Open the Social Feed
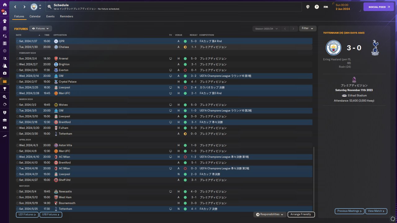Screen dimensions: 397x223 click(x=379, y=7)
